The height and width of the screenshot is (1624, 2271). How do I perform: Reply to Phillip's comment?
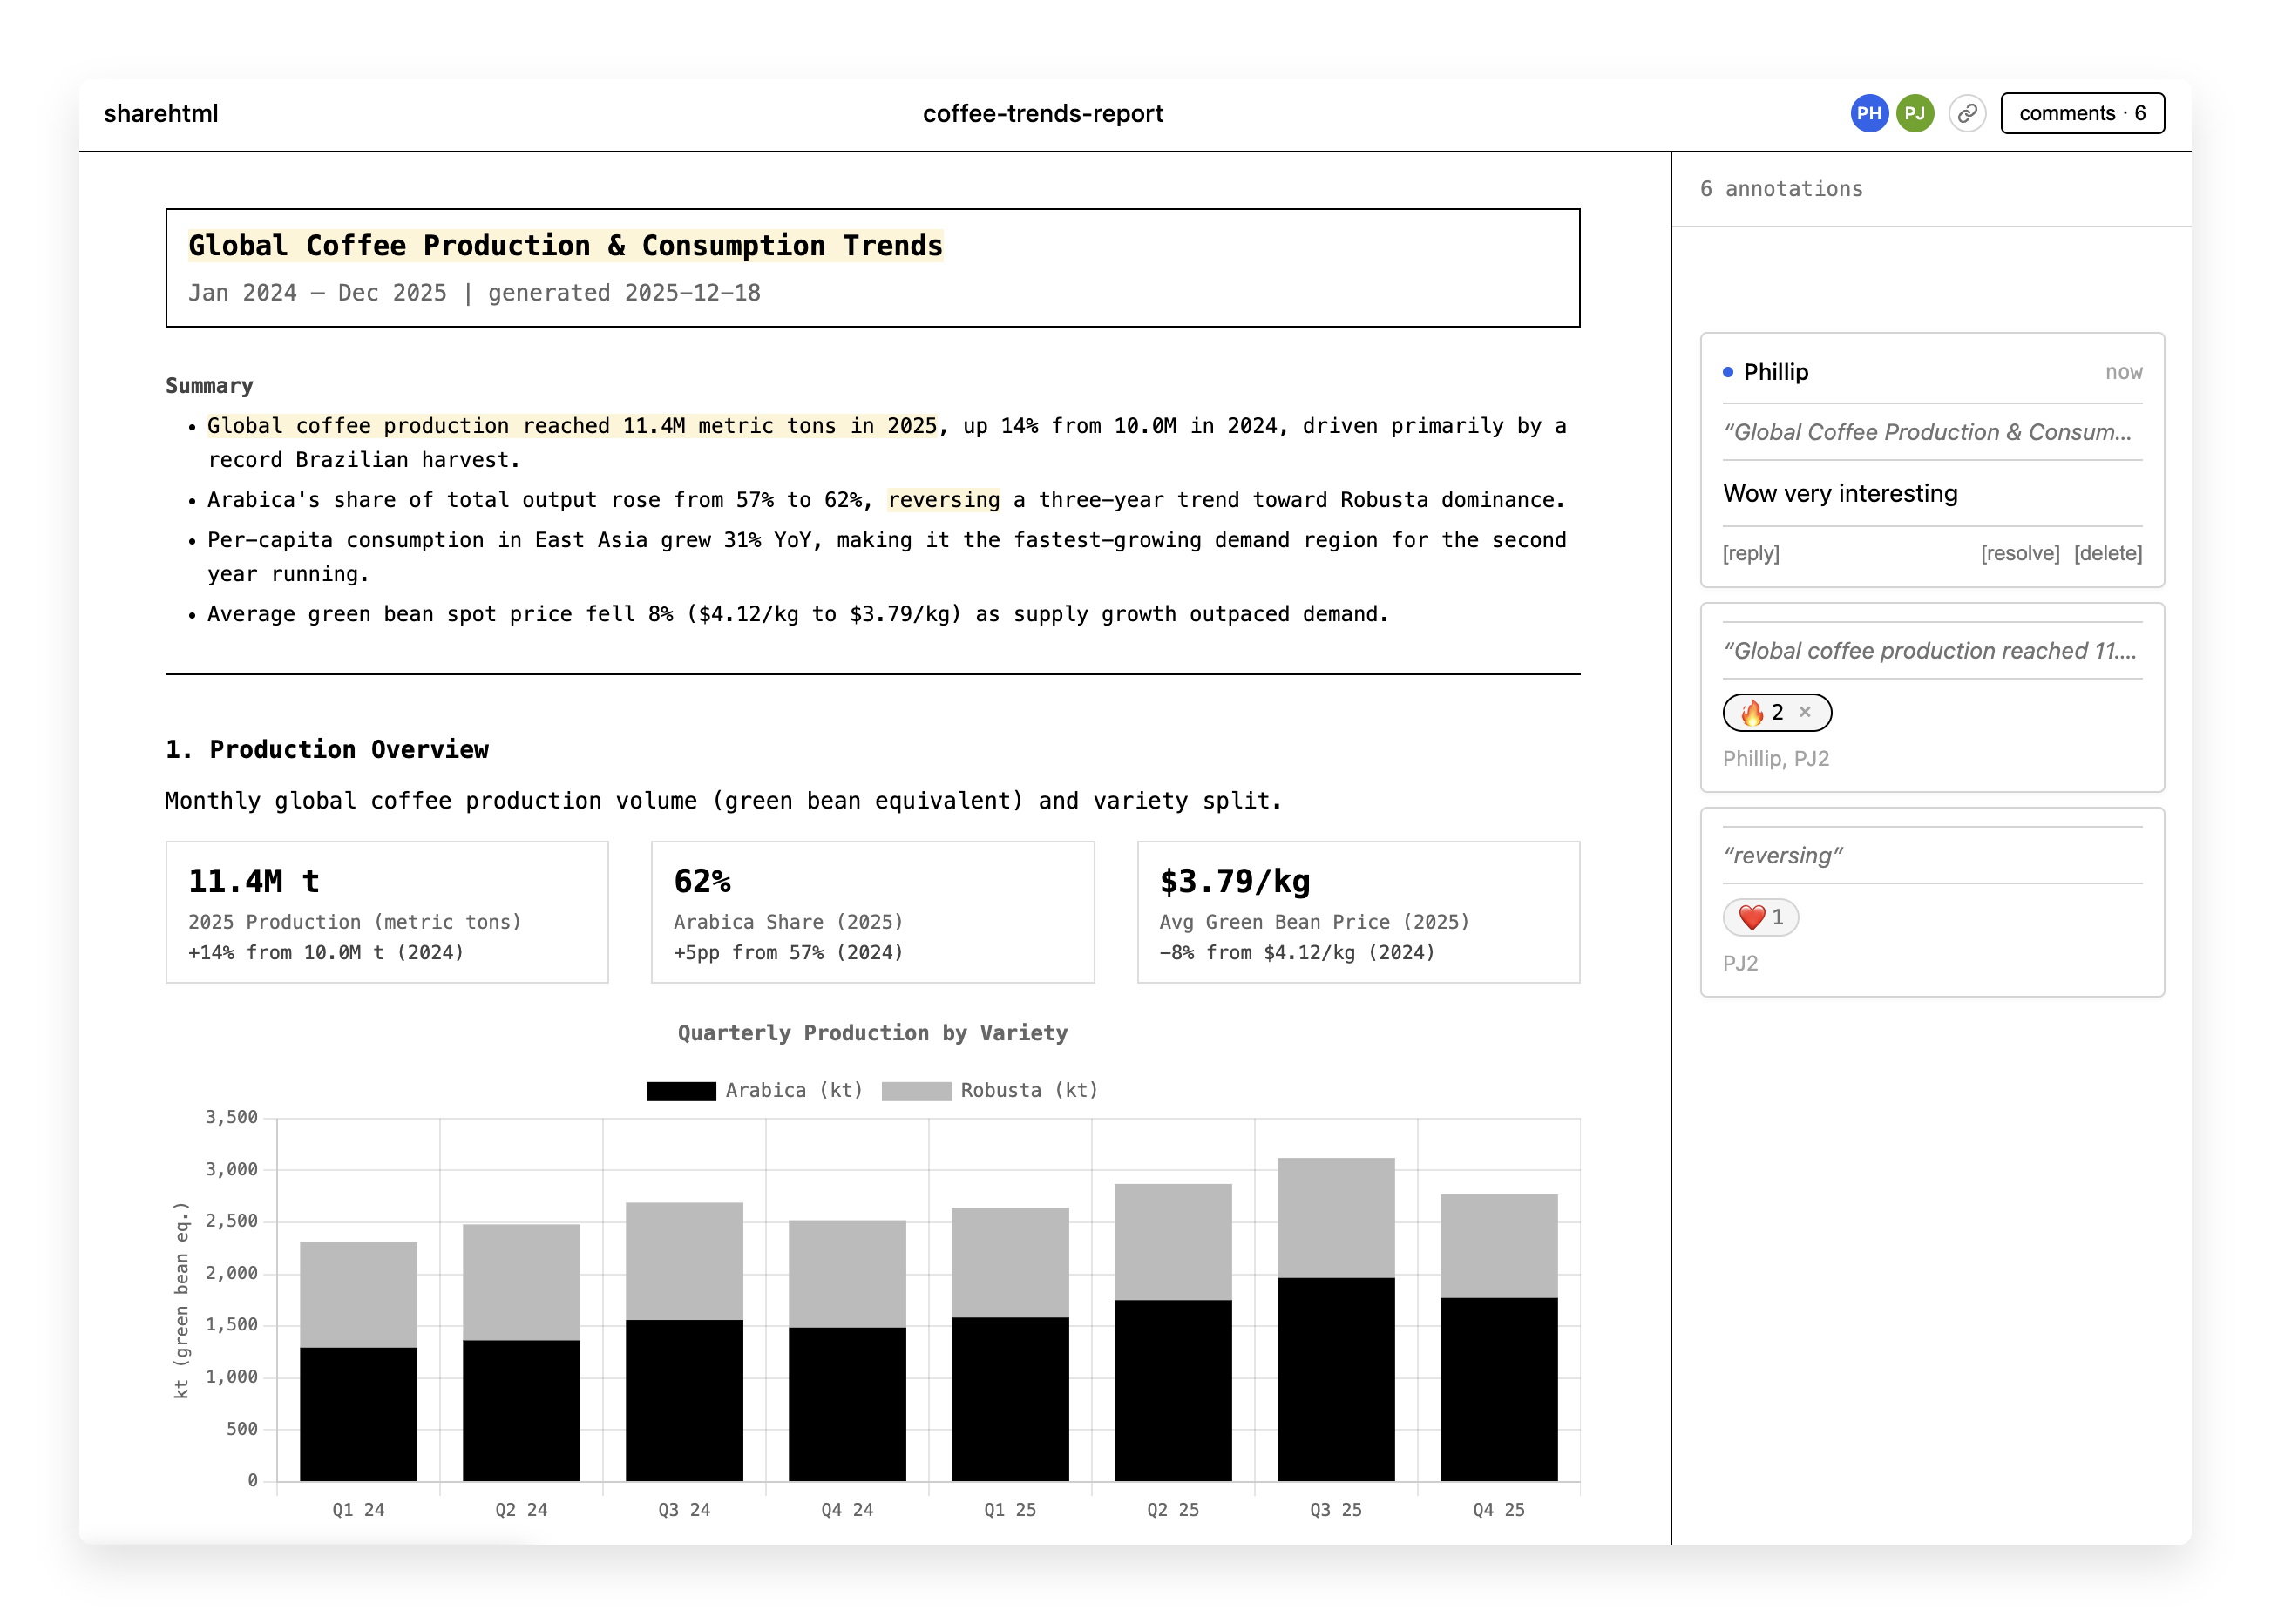tap(1750, 553)
